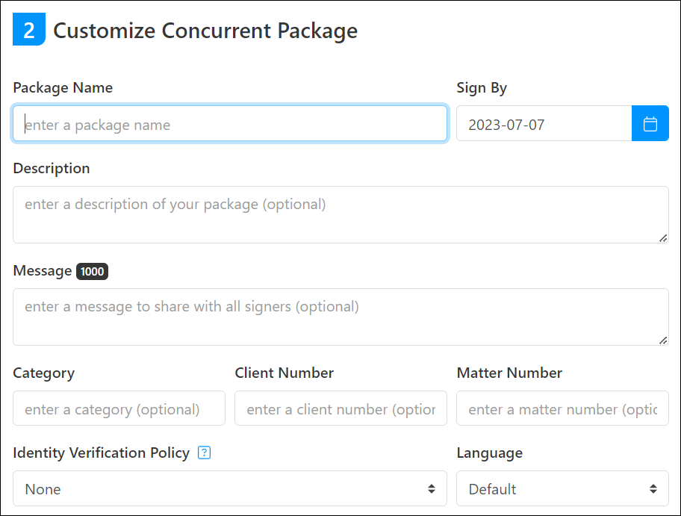Focus the Package Name input field

click(229, 124)
